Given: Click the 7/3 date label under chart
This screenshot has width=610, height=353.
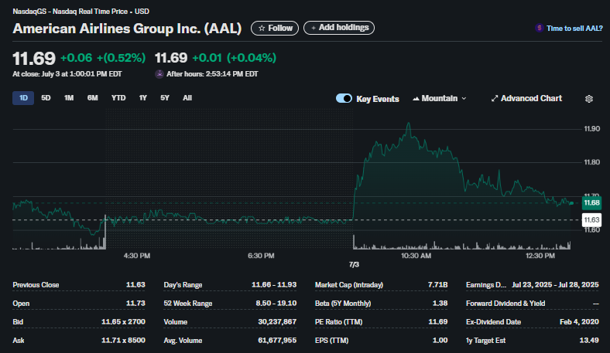Looking at the screenshot, I should click(354, 264).
